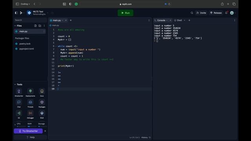Open main.py tab dropdown arrow
Screen dimensions: 251x141
(x=62, y=20)
